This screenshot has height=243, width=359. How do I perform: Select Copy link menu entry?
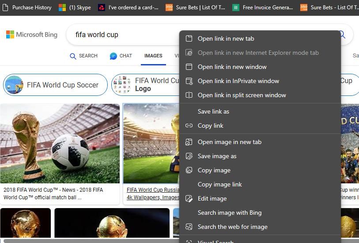[x=260, y=125]
